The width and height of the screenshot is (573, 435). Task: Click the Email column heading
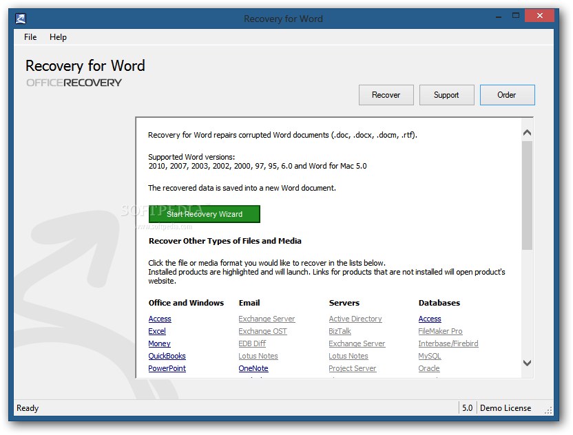(249, 303)
